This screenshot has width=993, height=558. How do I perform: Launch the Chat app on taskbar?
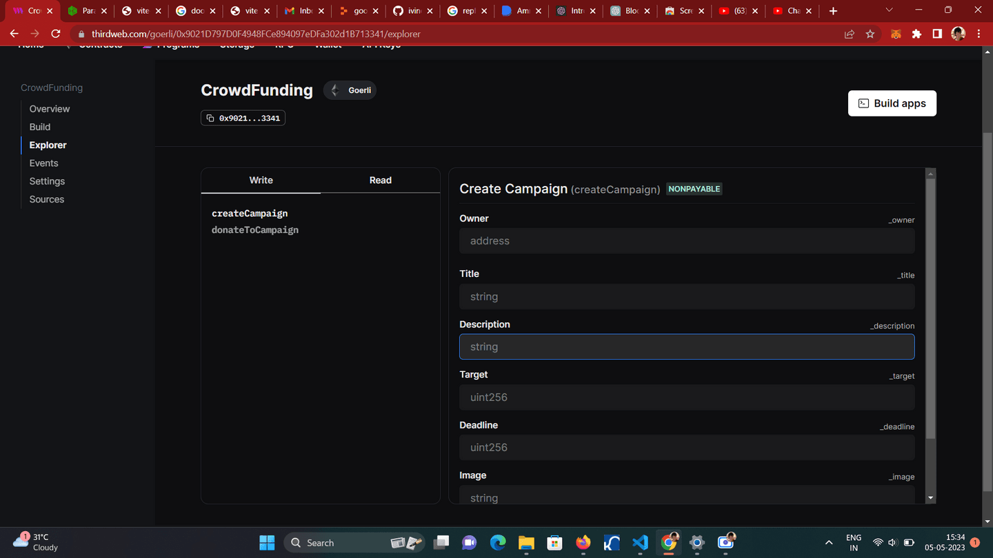coord(470,543)
